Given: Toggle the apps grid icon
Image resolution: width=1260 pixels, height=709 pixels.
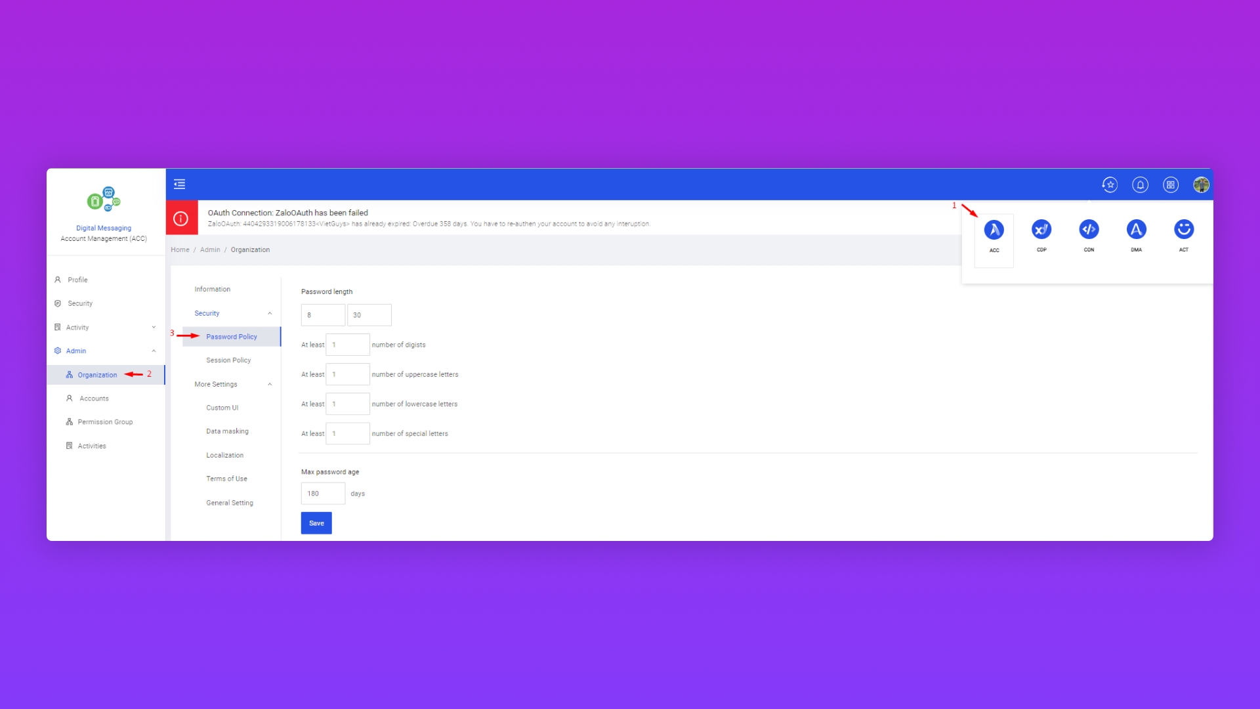Looking at the screenshot, I should (x=1171, y=185).
